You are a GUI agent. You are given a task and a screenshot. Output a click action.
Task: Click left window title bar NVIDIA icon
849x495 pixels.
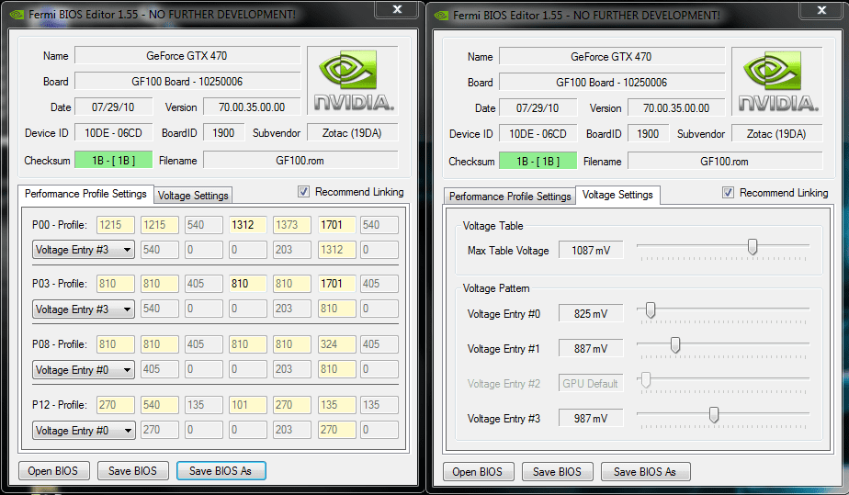[x=17, y=15]
